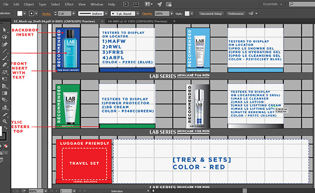Expand the opacity slider arrow
The image size is (315, 193).
tap(172, 14)
